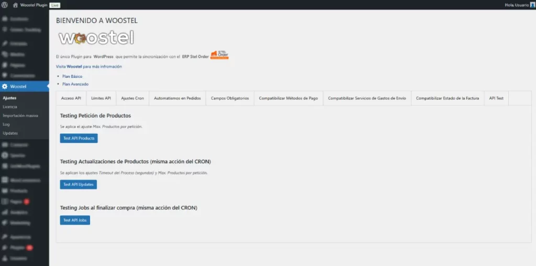Screen dimensions: 536x266
Task: Select Compatibilizar Estado de la Factura tab
Action: 448,98
